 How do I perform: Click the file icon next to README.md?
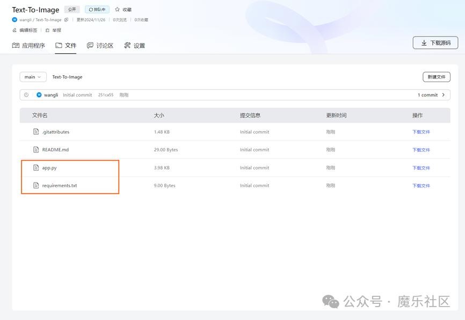[37, 150]
